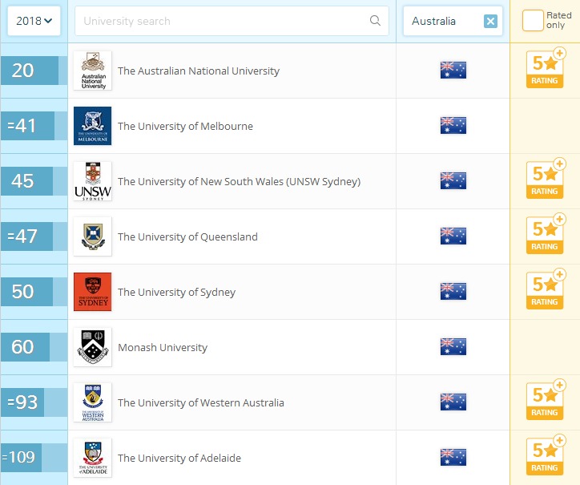This screenshot has height=485, width=580.
Task: Open the Monash University link
Action: 162,347
